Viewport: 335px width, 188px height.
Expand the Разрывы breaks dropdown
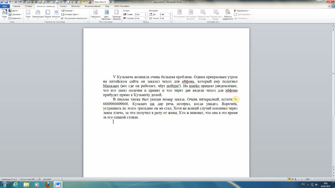[68, 11]
